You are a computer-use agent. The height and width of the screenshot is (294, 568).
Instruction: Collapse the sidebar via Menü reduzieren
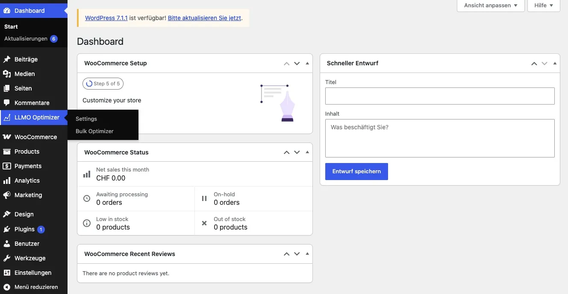pos(33,287)
